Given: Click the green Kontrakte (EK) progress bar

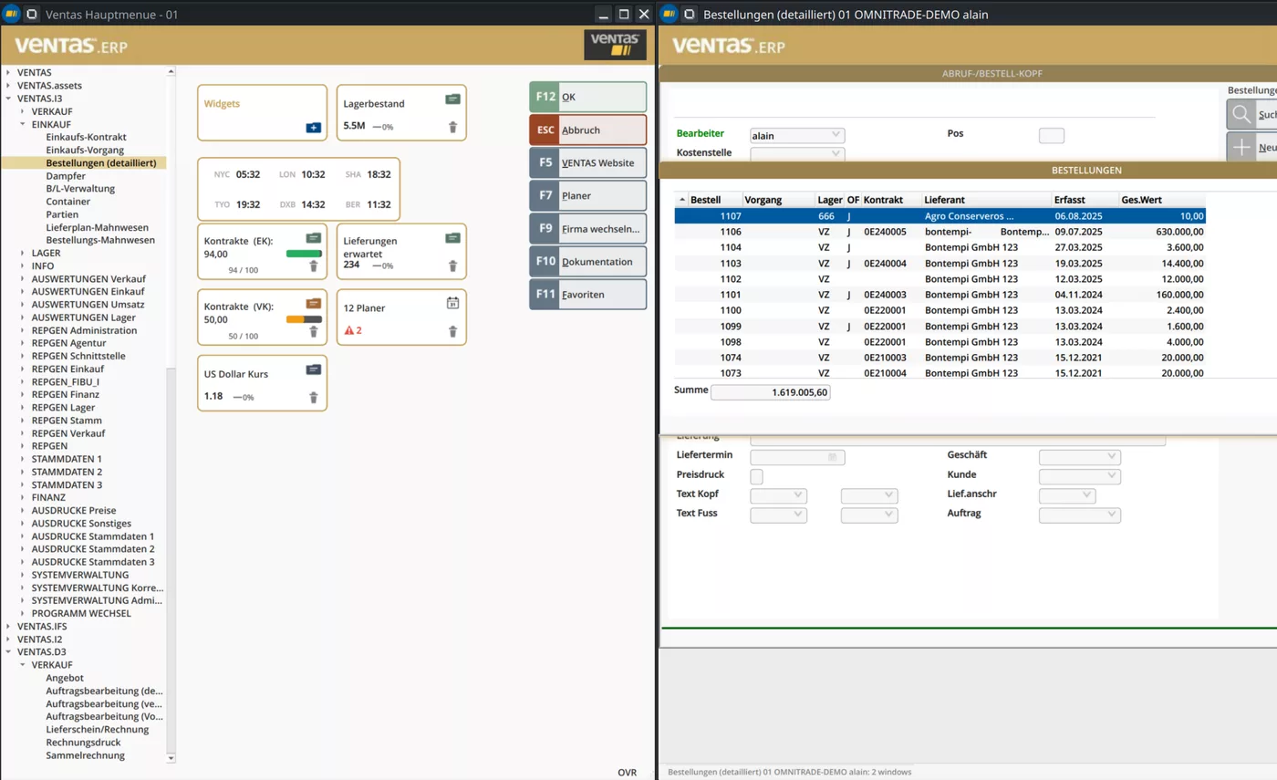Looking at the screenshot, I should click(305, 255).
